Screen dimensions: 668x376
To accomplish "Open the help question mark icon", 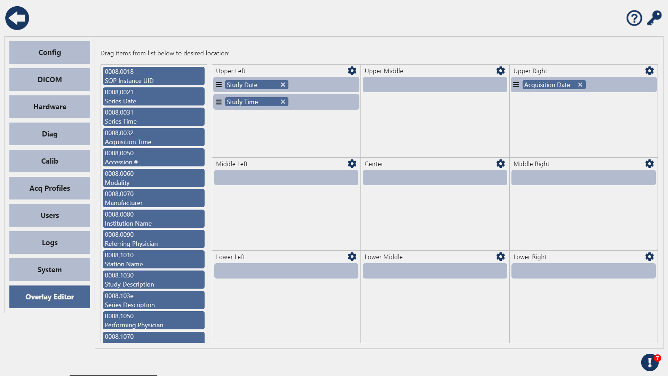I will (x=634, y=18).
